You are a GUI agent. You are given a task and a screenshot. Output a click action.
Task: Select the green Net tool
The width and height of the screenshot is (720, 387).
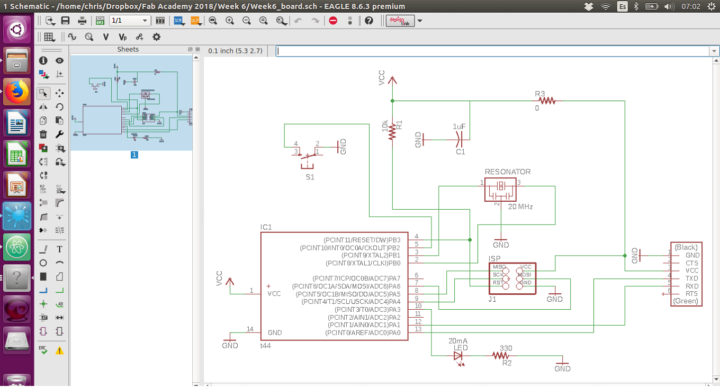coord(59,291)
